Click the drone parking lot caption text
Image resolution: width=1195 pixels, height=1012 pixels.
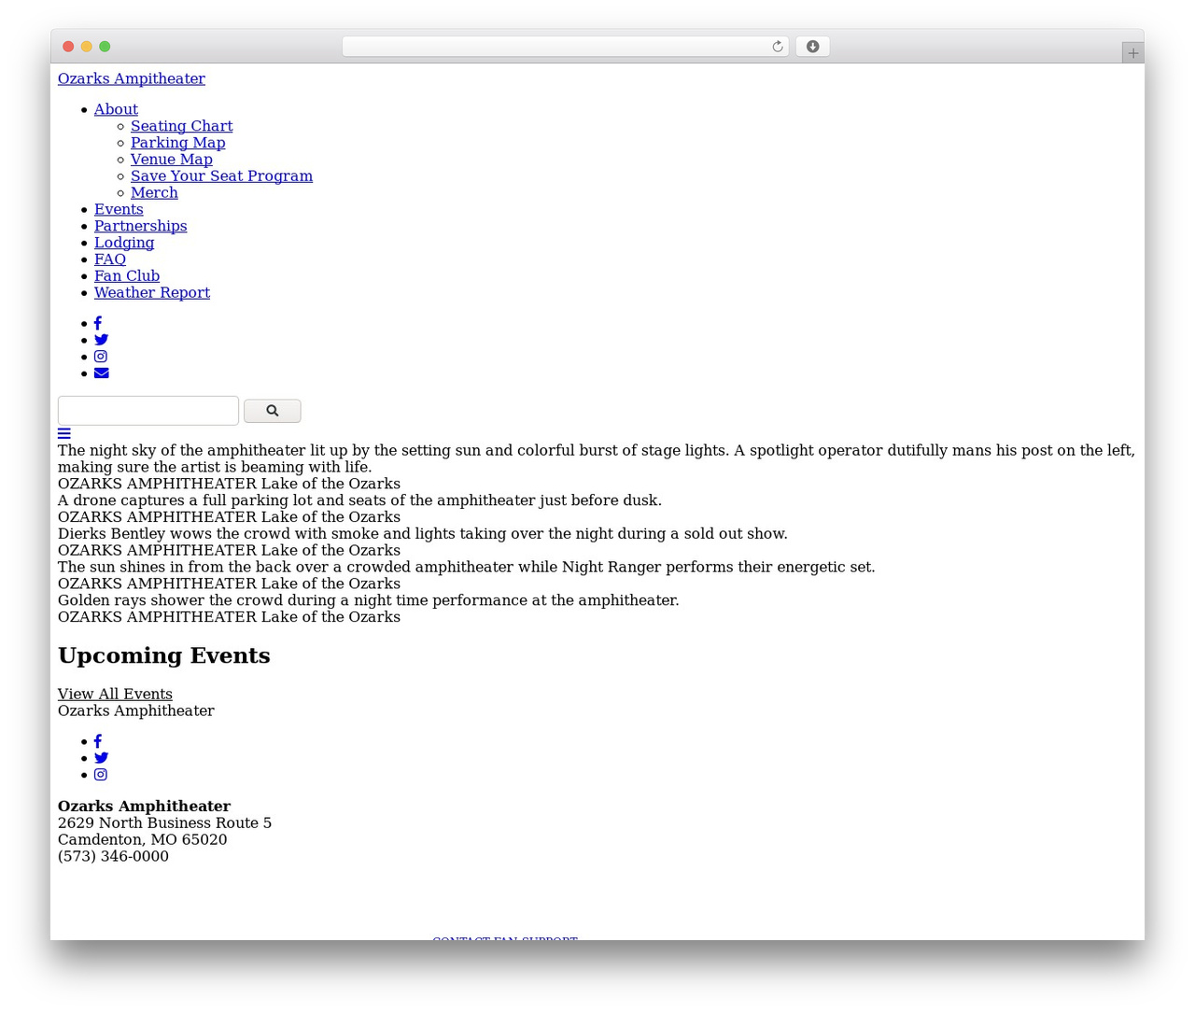[x=359, y=500]
